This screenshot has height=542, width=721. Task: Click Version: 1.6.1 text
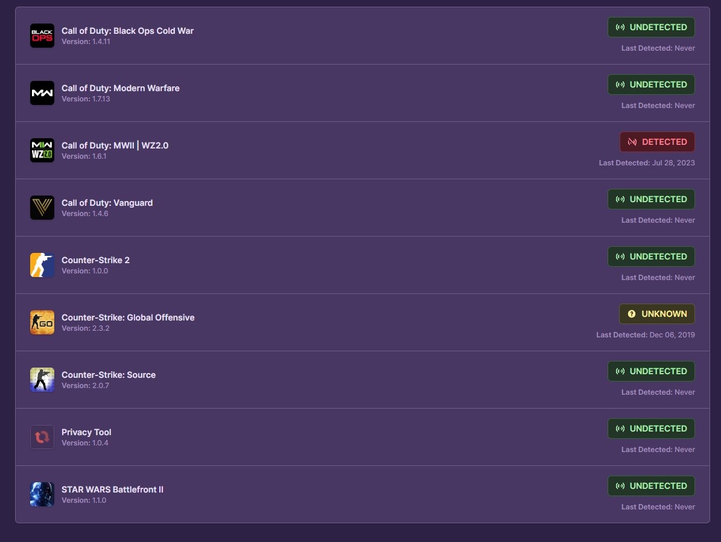click(x=84, y=156)
